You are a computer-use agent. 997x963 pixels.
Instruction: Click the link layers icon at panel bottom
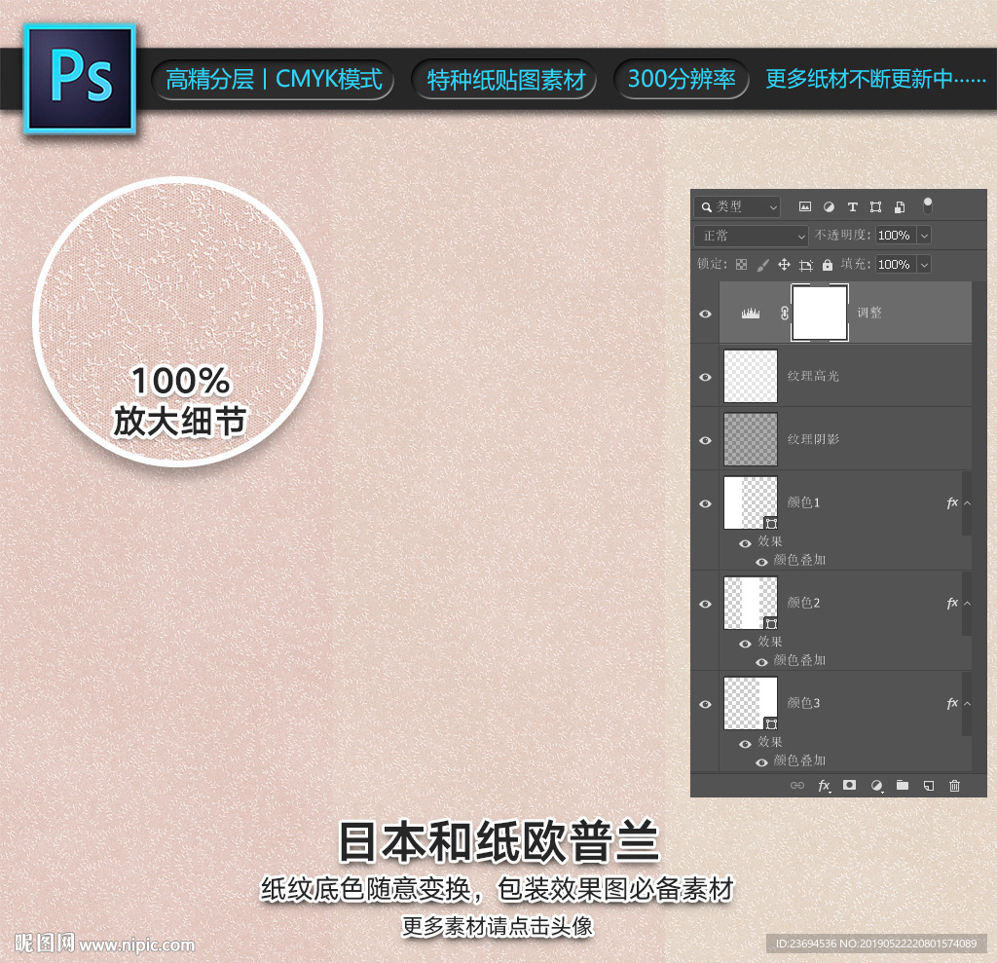pyautogui.click(x=797, y=786)
